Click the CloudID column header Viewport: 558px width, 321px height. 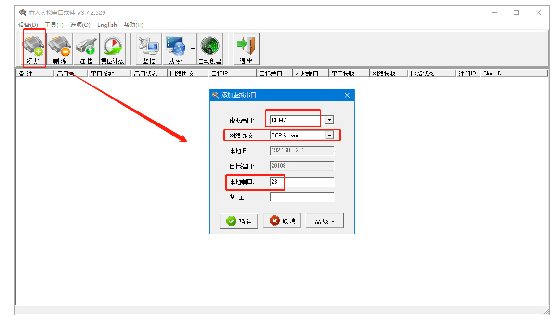pyautogui.click(x=514, y=74)
